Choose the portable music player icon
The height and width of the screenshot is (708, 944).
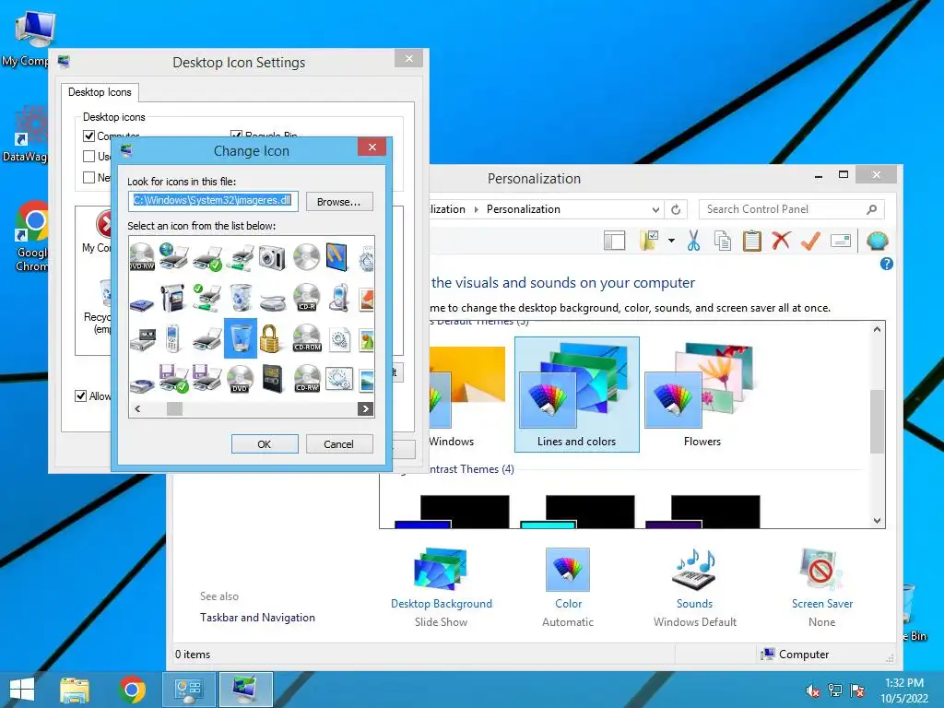(x=339, y=298)
